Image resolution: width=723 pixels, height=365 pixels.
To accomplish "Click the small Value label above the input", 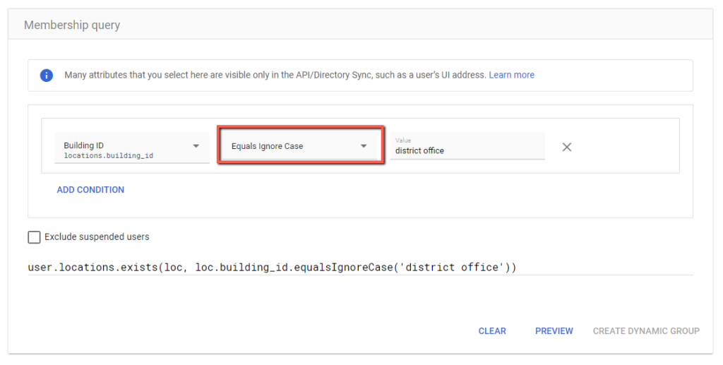I will (x=402, y=140).
